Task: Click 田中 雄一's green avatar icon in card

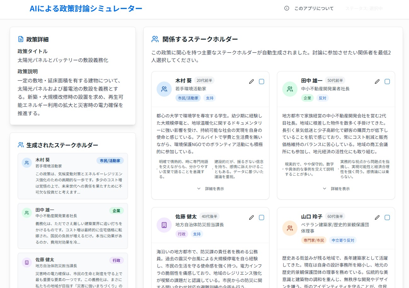Action: pos(290,89)
